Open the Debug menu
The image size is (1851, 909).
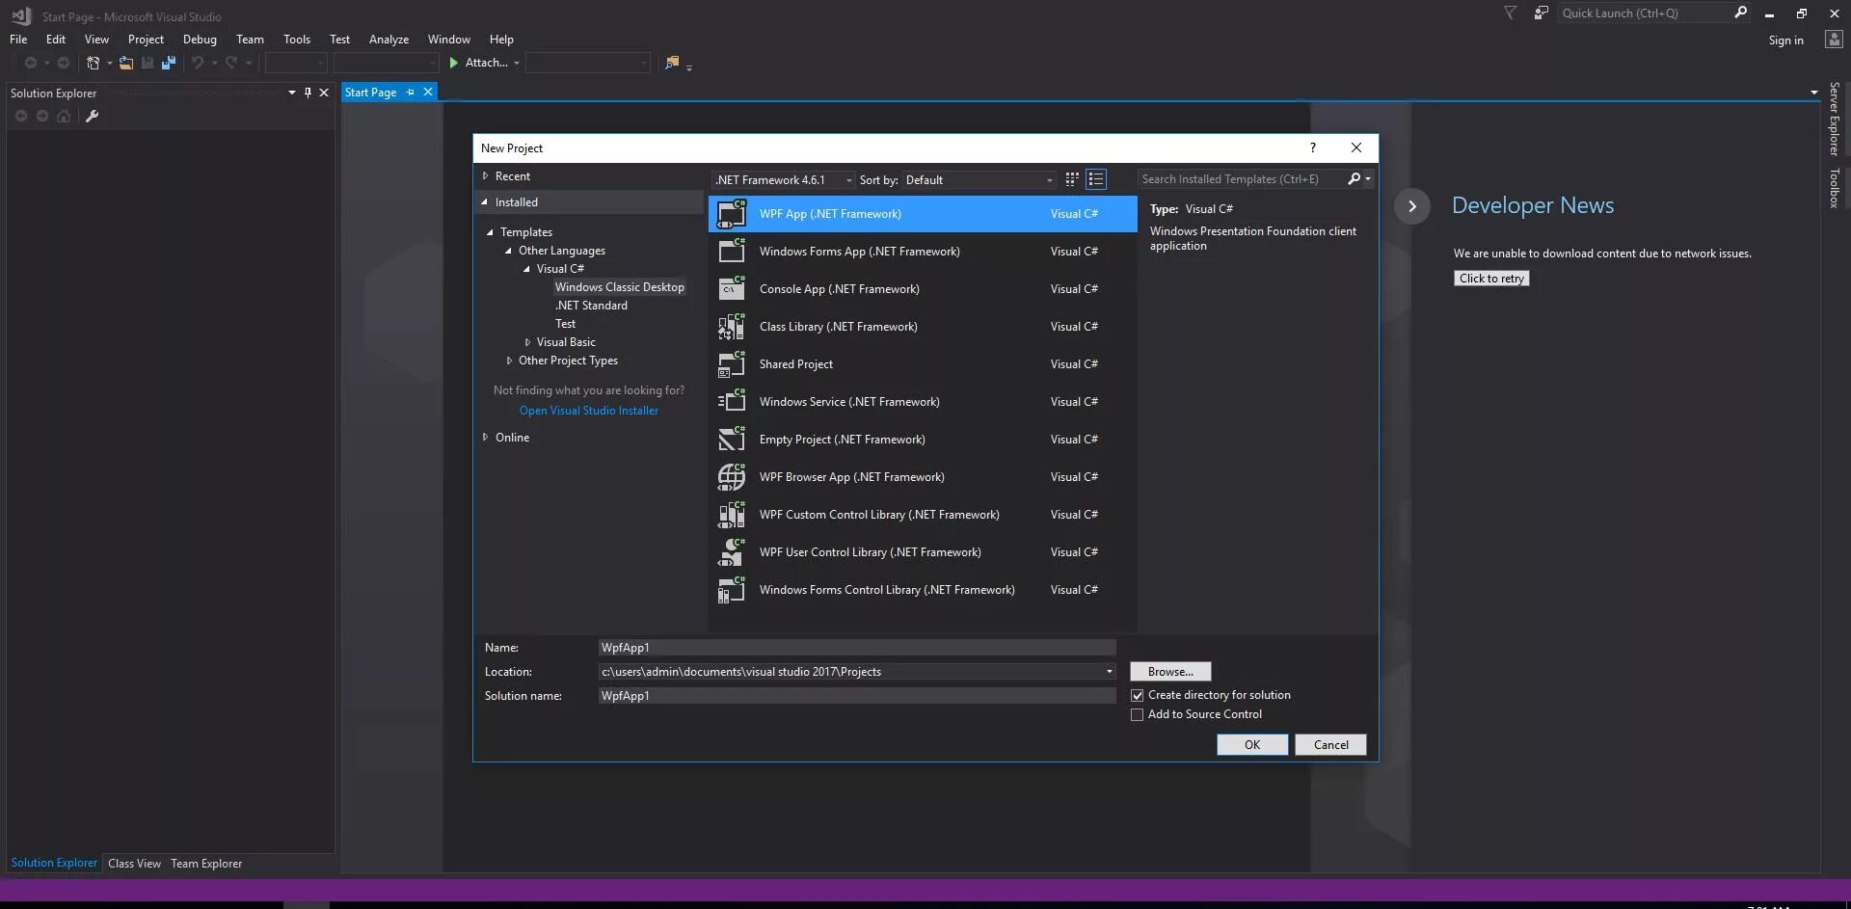(200, 40)
